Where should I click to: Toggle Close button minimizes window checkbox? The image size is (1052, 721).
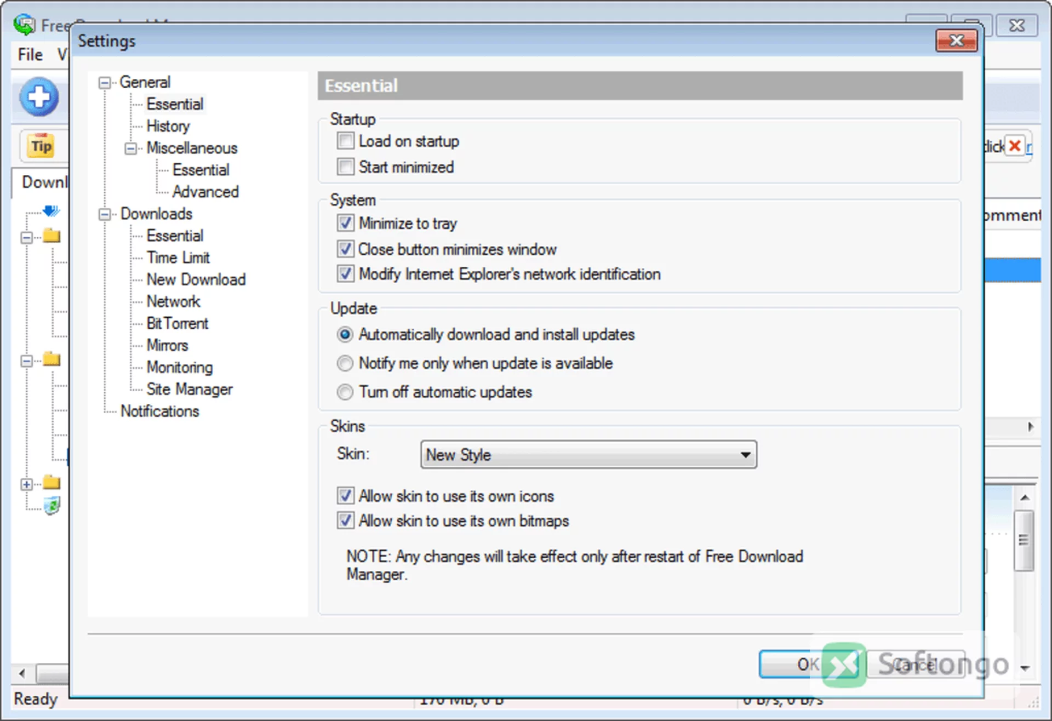click(x=346, y=249)
